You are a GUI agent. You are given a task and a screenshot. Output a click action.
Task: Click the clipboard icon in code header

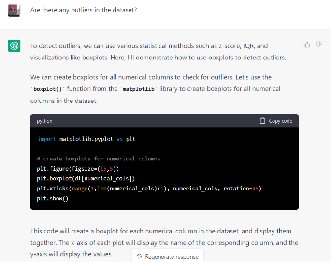click(x=262, y=121)
